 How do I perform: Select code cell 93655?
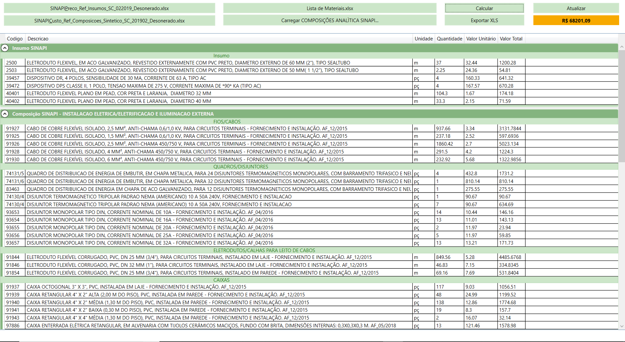click(15, 228)
